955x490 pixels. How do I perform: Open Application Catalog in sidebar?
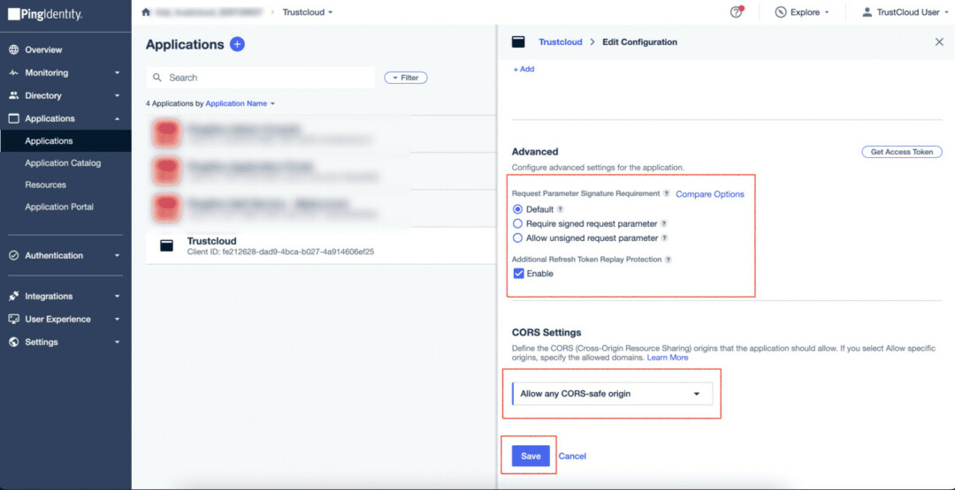click(63, 163)
